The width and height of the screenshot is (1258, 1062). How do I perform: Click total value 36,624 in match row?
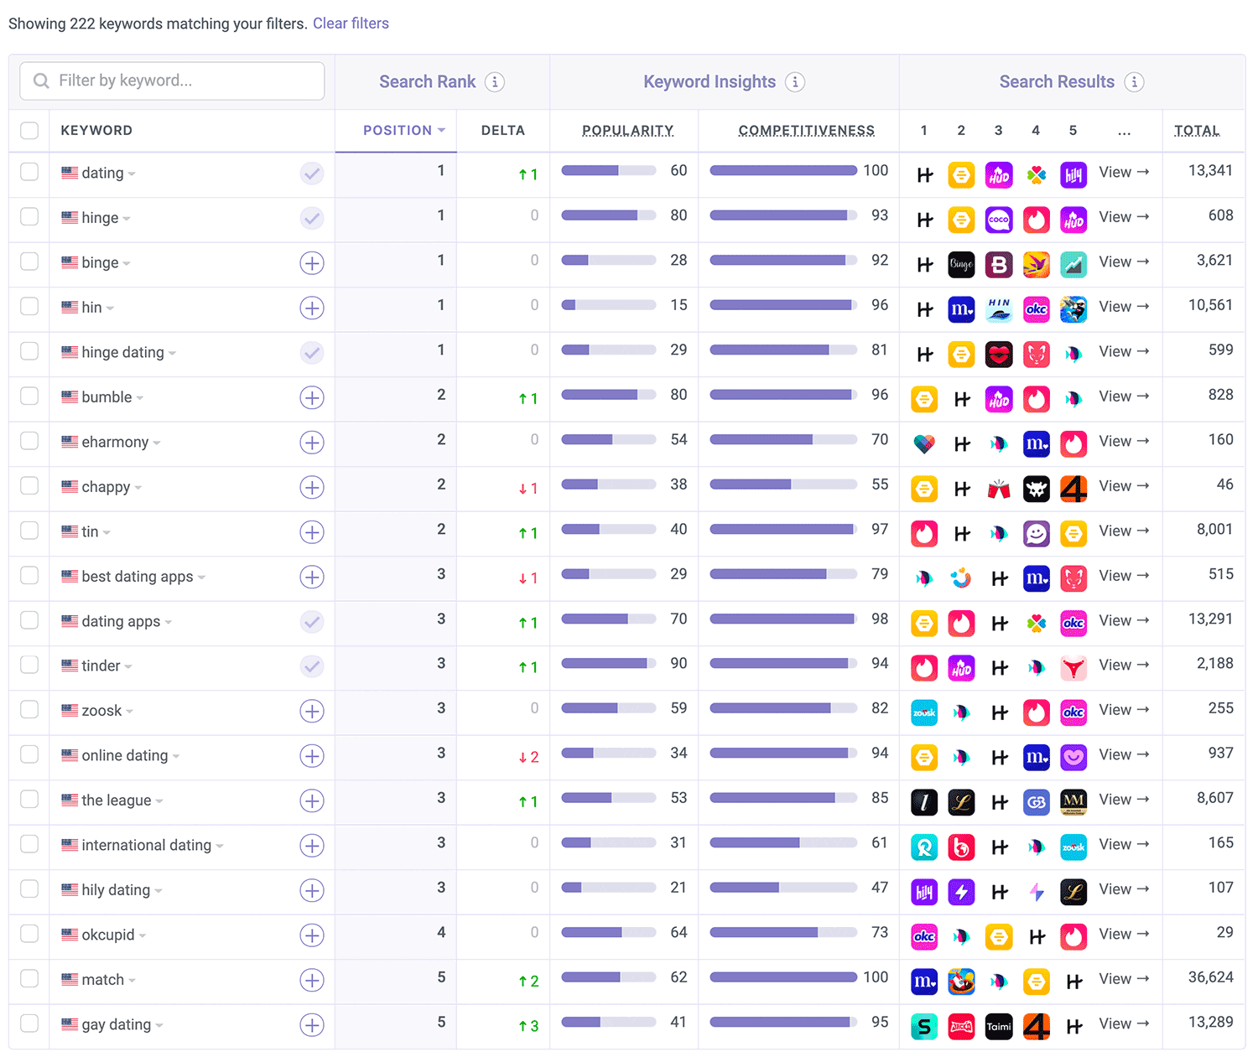click(1210, 977)
